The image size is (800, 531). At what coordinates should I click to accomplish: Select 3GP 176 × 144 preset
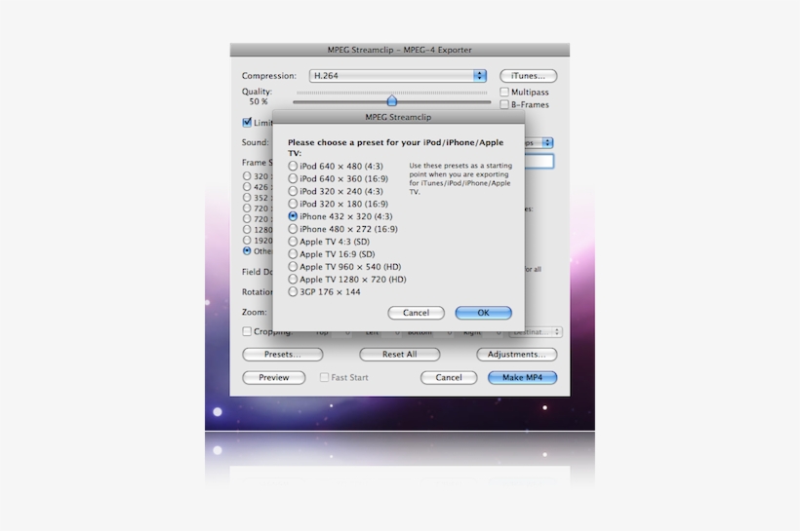pos(325,292)
